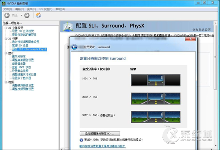
Task: Open the 编辑(E) menu
Action: 19,9
